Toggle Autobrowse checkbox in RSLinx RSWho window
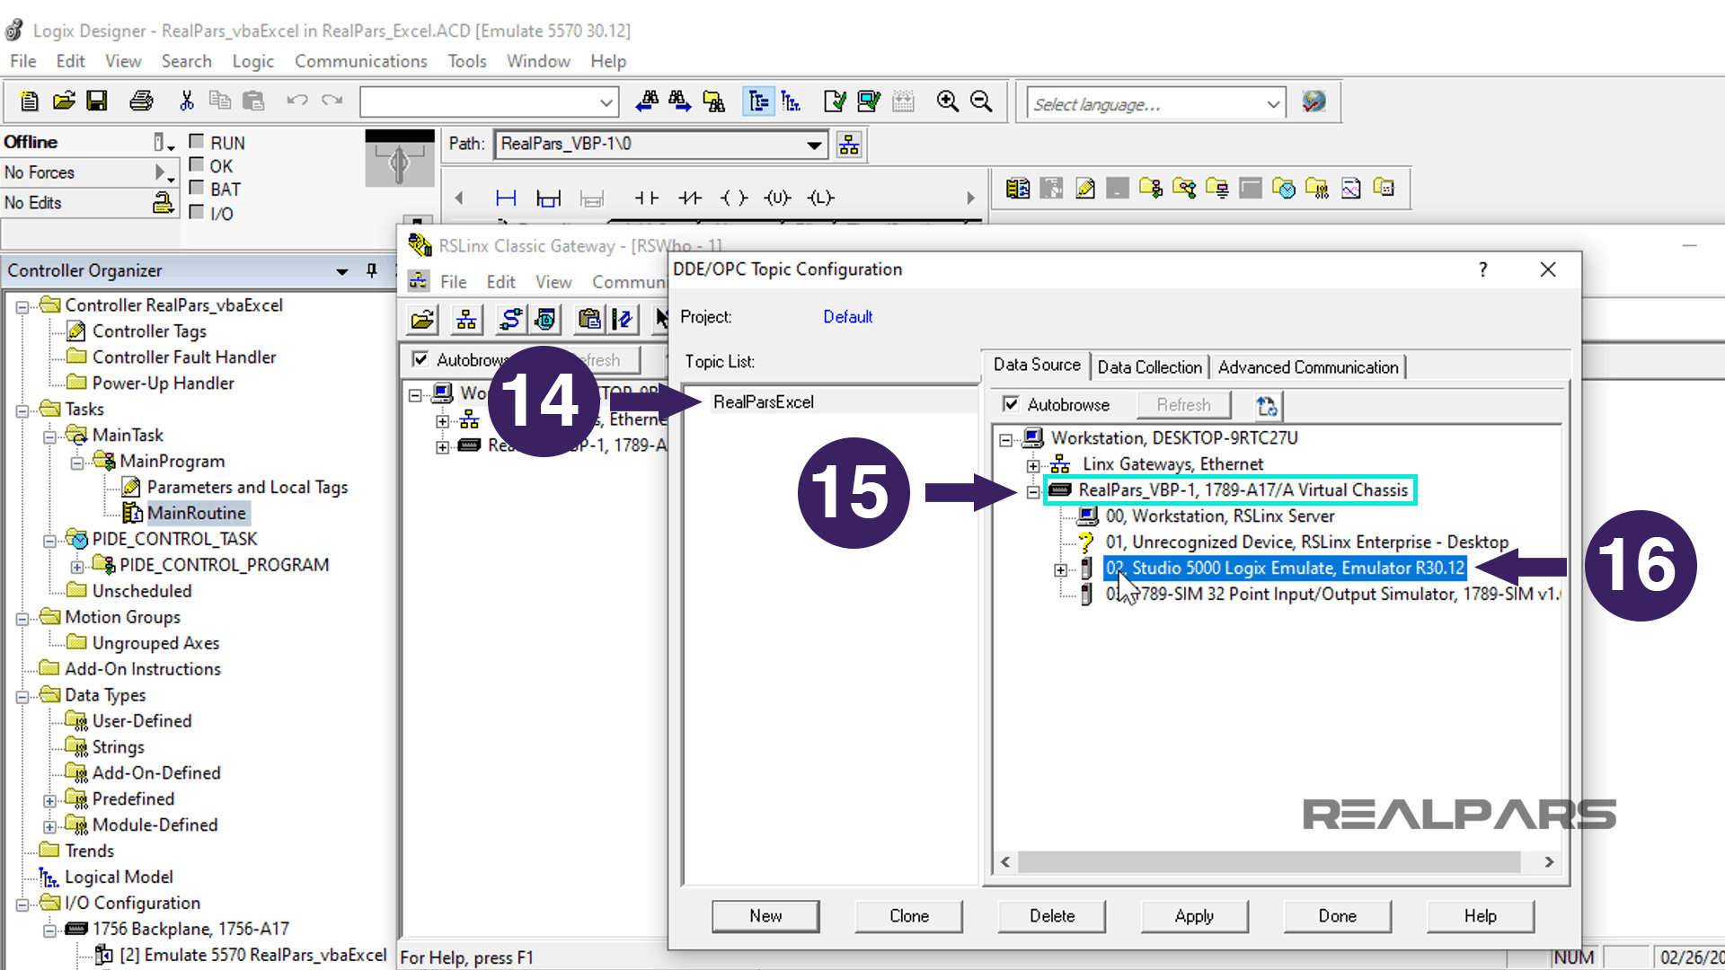This screenshot has width=1725, height=970. tap(420, 359)
